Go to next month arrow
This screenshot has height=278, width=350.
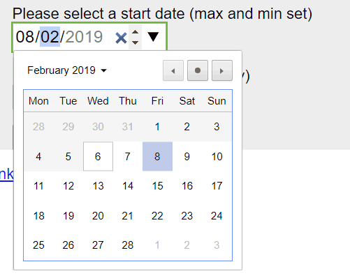point(222,70)
